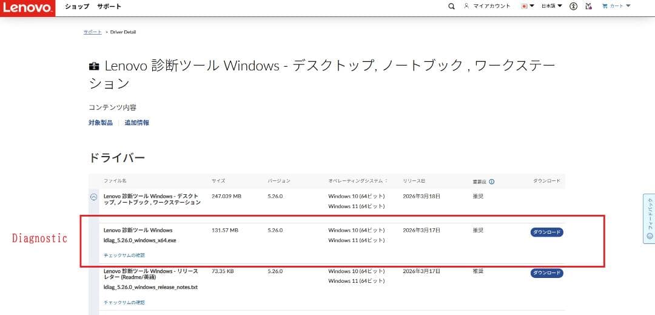Click the サイズ column header
The image size is (655, 315).
(x=218, y=181)
